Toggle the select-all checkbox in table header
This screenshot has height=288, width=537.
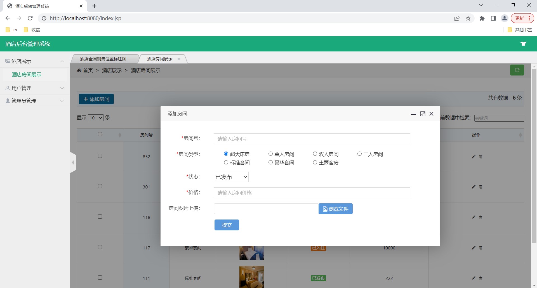tap(100, 134)
